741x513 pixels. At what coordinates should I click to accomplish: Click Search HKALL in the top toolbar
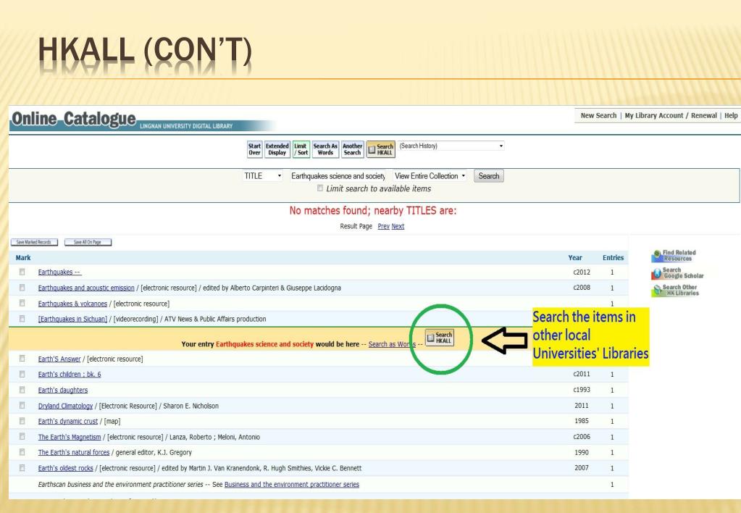pos(381,149)
